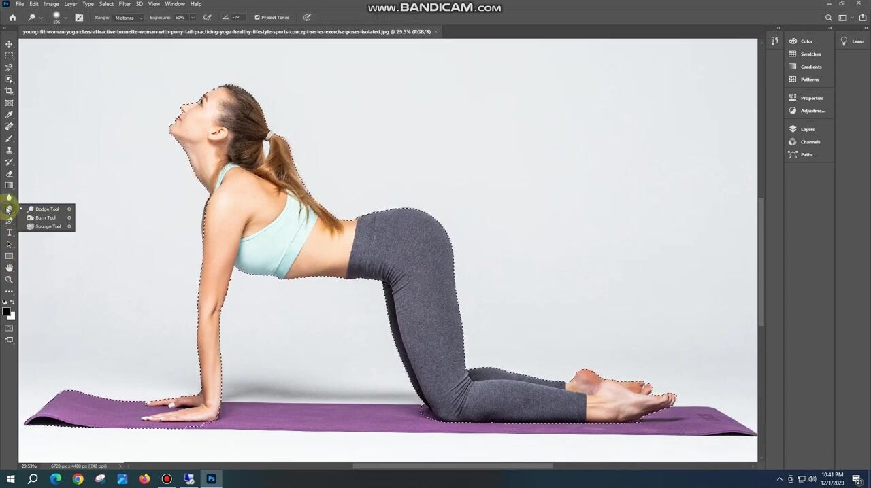The height and width of the screenshot is (488, 871).
Task: Select the Eyedropper tool
Action: pyautogui.click(x=10, y=115)
